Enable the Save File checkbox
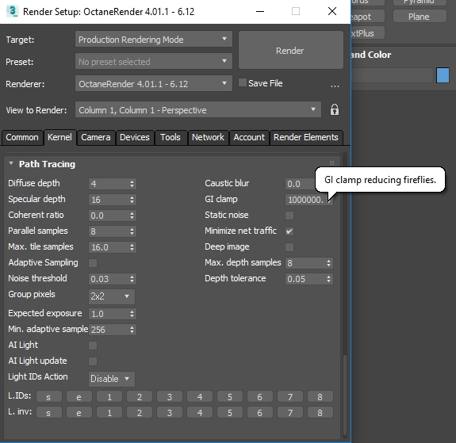The height and width of the screenshot is (443, 456). (x=242, y=82)
